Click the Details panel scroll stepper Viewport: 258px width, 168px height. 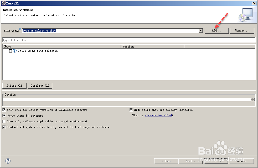[252, 99]
